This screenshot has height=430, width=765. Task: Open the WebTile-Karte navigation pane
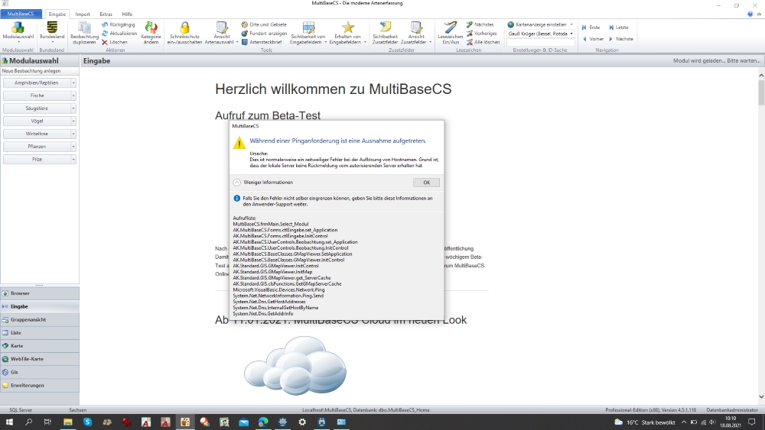(40, 359)
